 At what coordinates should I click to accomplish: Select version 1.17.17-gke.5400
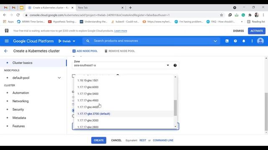124,94
